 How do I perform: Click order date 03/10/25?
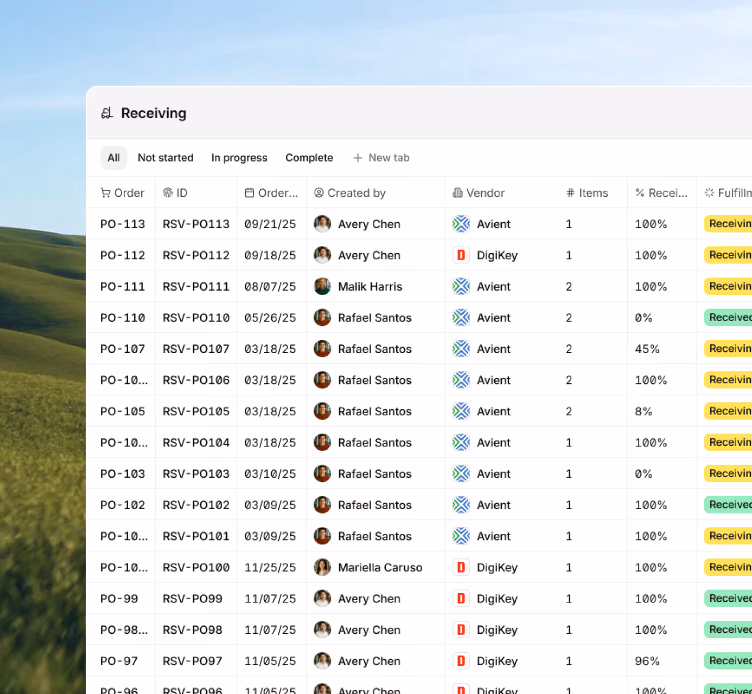click(x=270, y=474)
